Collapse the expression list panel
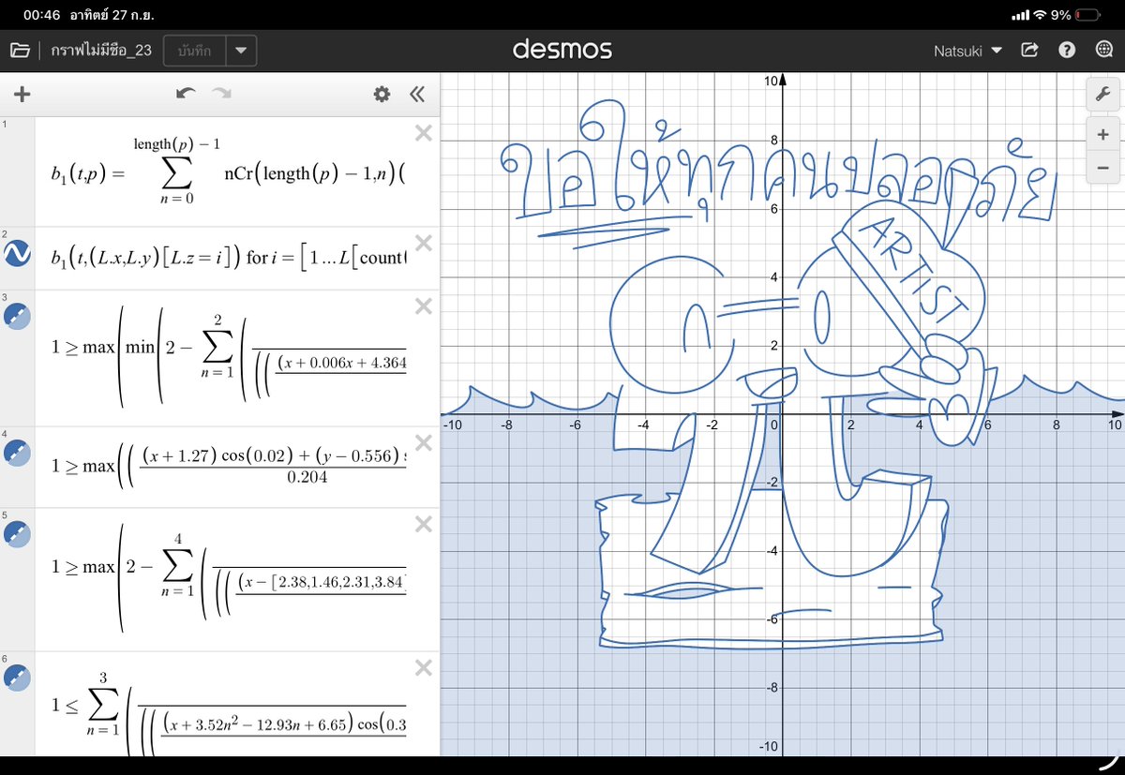The image size is (1125, 775). coord(417,94)
